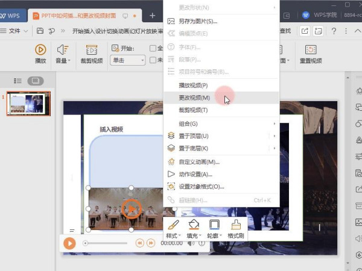
Task: Collapse the ribbon with up chevron
Action: click(x=358, y=31)
